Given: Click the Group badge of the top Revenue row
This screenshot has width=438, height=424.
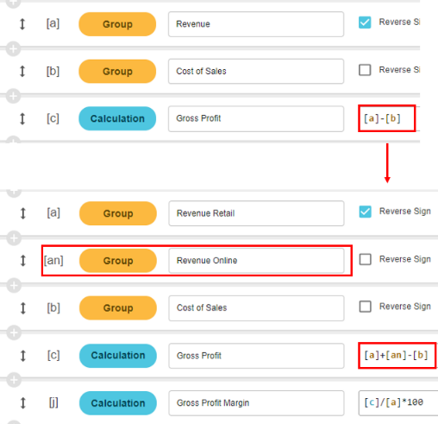Looking at the screenshot, I should coord(117,24).
